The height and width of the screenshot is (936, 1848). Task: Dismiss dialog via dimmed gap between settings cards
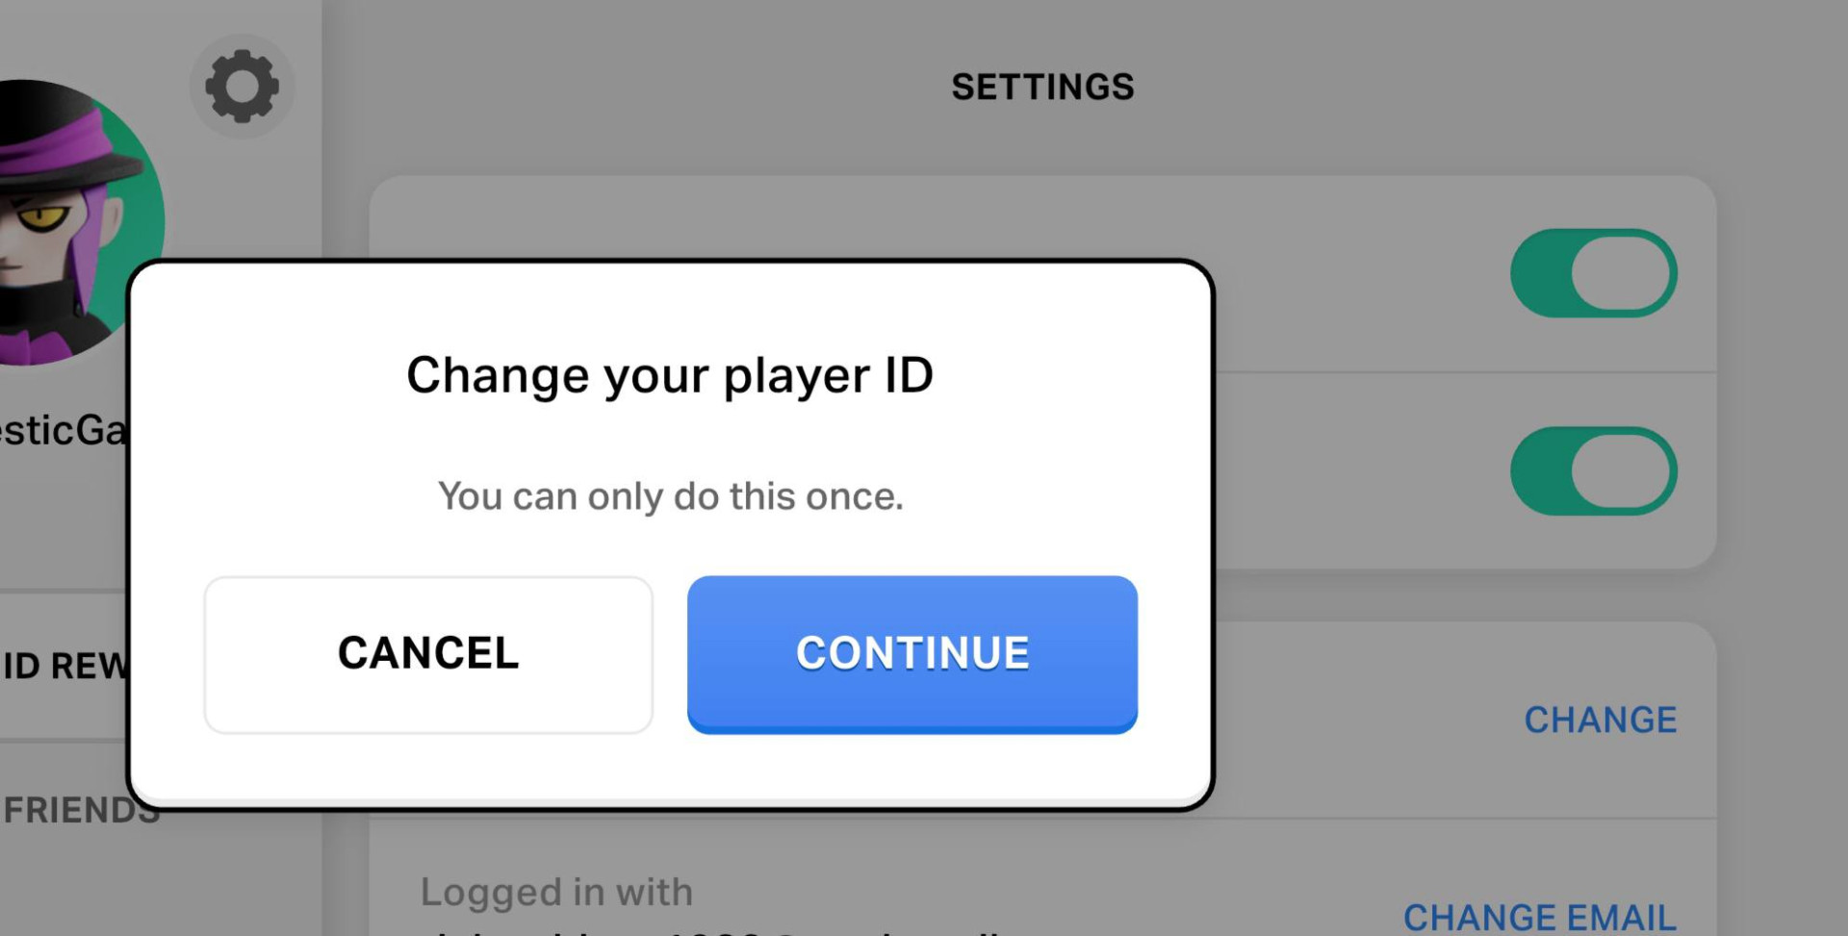(1463, 595)
